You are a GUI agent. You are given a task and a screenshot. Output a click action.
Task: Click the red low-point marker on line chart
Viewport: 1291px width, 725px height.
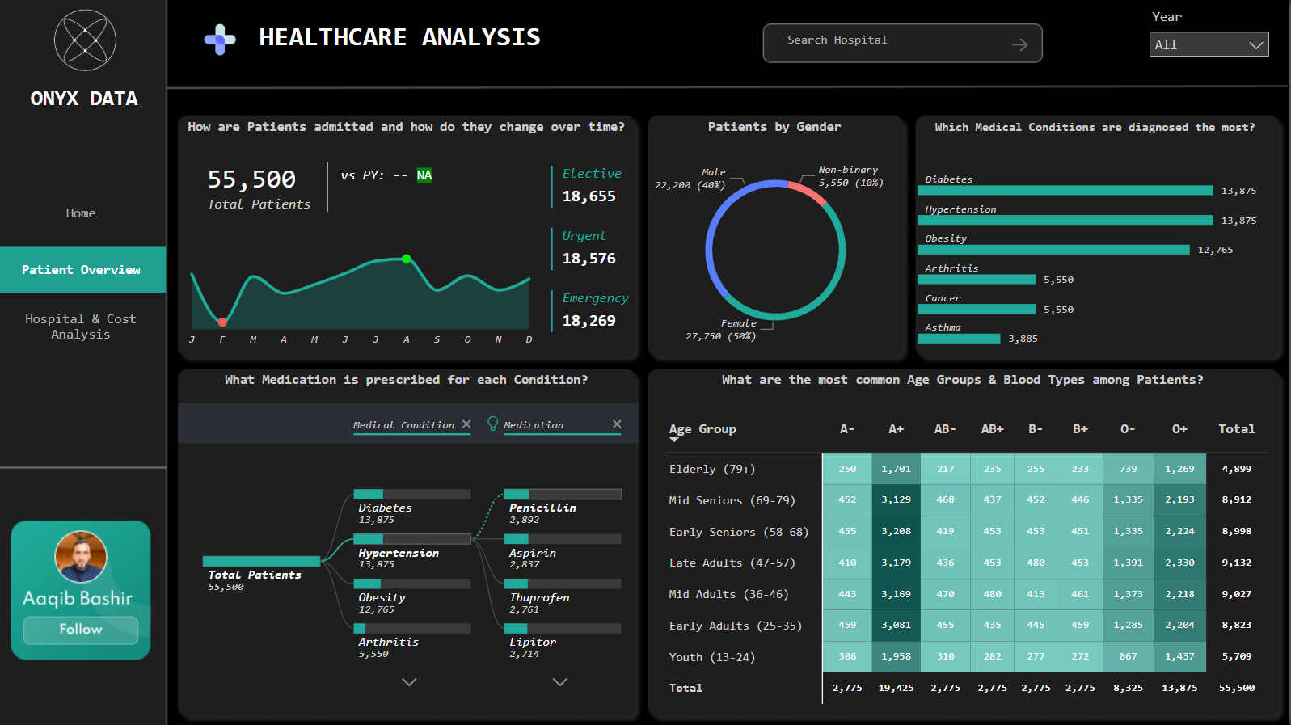click(222, 322)
